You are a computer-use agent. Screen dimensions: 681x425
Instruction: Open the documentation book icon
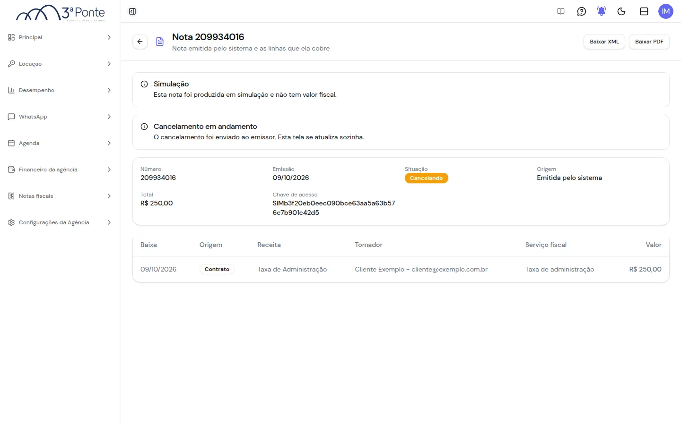[x=561, y=11]
